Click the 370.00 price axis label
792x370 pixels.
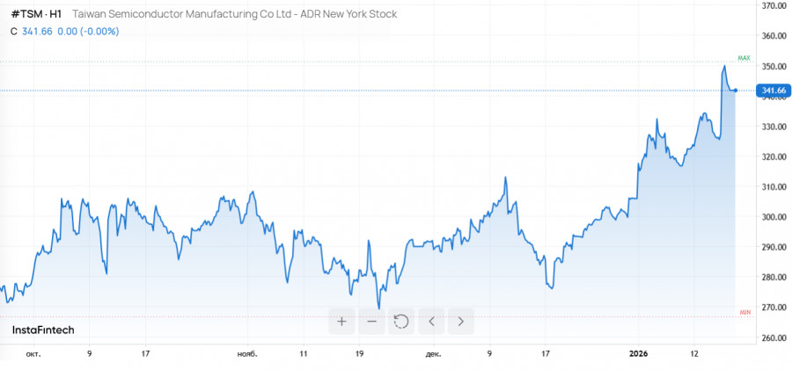point(773,6)
